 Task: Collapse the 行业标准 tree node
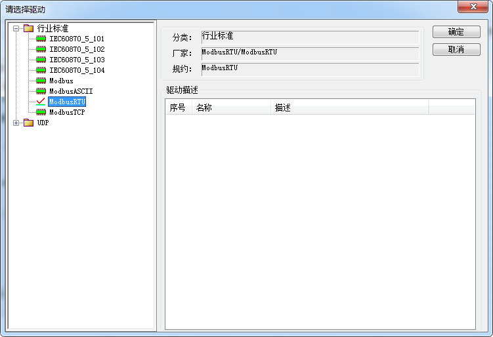[x=16, y=28]
